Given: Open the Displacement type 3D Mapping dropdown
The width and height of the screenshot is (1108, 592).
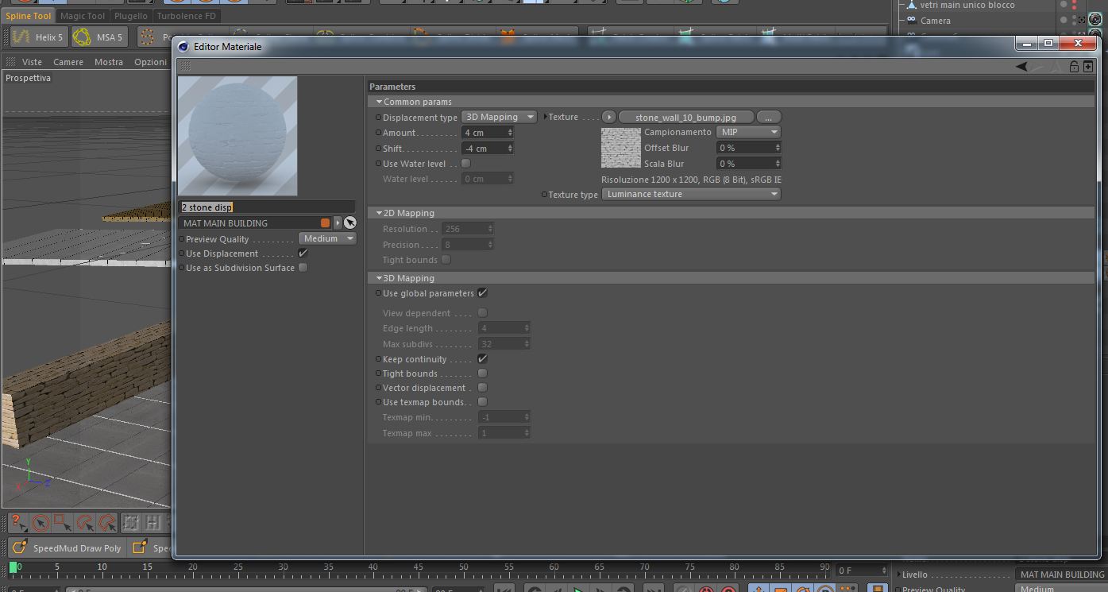Looking at the screenshot, I should pyautogui.click(x=500, y=117).
